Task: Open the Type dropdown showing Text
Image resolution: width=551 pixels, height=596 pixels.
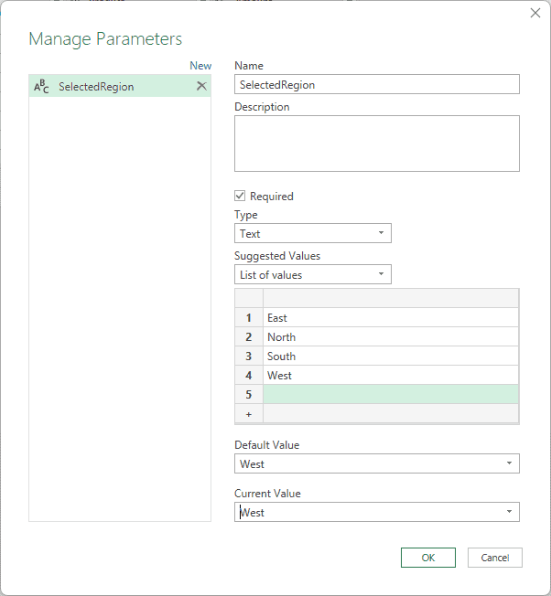Action: coord(313,233)
